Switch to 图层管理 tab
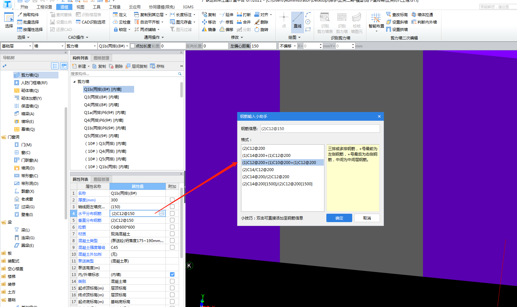The image size is (517, 307). click(101, 179)
